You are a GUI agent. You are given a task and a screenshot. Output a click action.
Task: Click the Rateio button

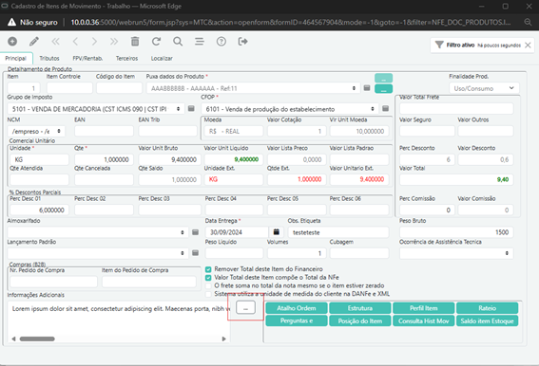click(x=487, y=308)
